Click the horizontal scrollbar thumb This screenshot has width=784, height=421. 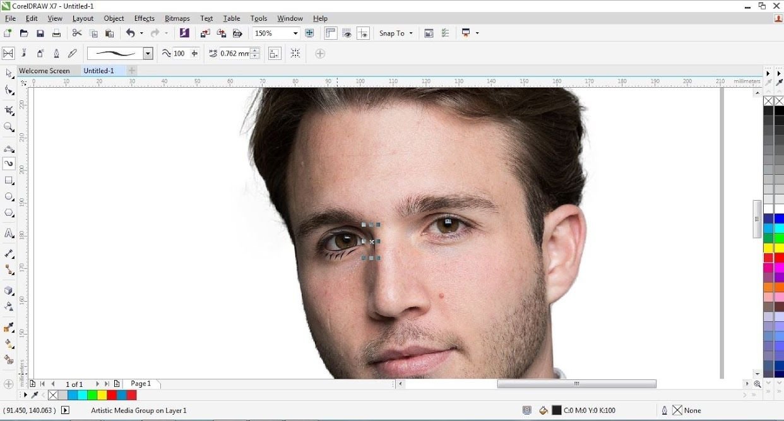[576, 384]
